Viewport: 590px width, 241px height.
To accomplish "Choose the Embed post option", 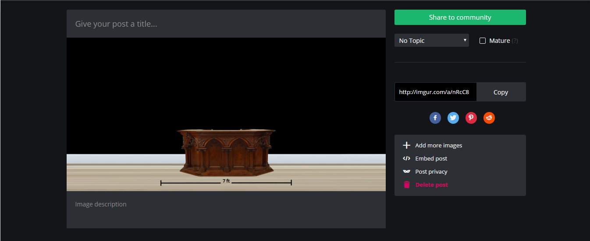I will [431, 158].
